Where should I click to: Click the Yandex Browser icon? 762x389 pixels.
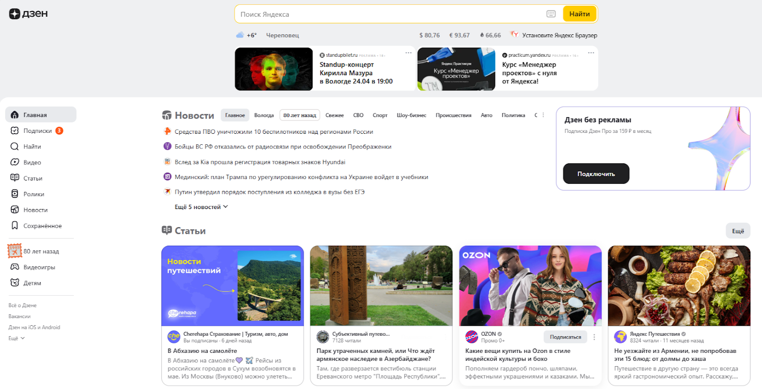click(x=514, y=35)
